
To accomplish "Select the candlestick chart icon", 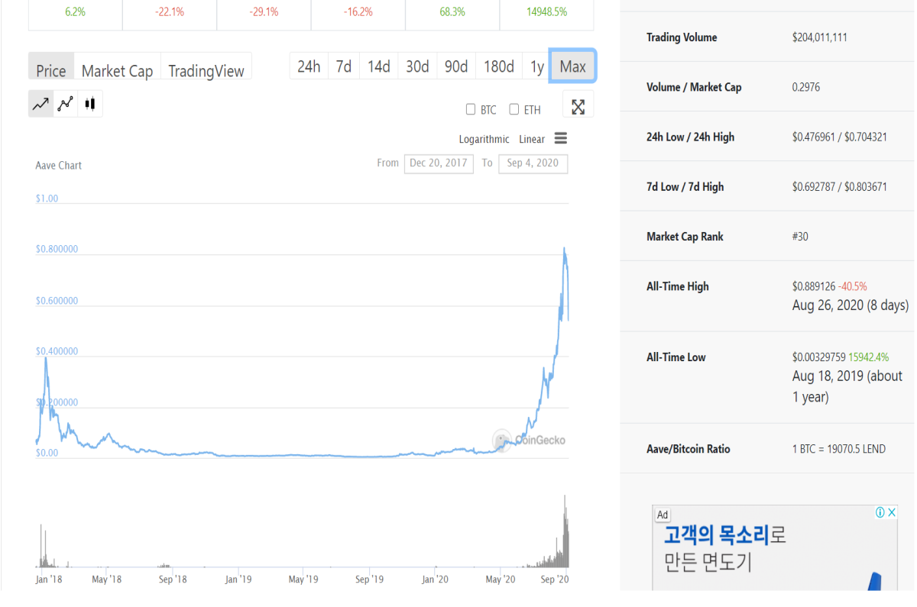I will point(90,104).
